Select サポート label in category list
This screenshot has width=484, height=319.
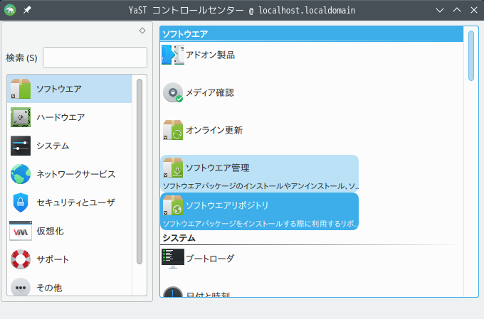53,259
